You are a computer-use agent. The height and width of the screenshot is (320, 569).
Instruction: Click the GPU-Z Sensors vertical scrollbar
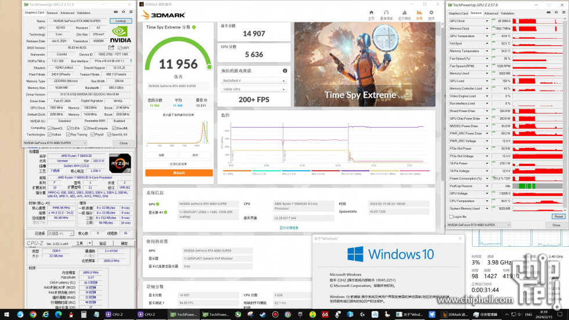pos(565,114)
